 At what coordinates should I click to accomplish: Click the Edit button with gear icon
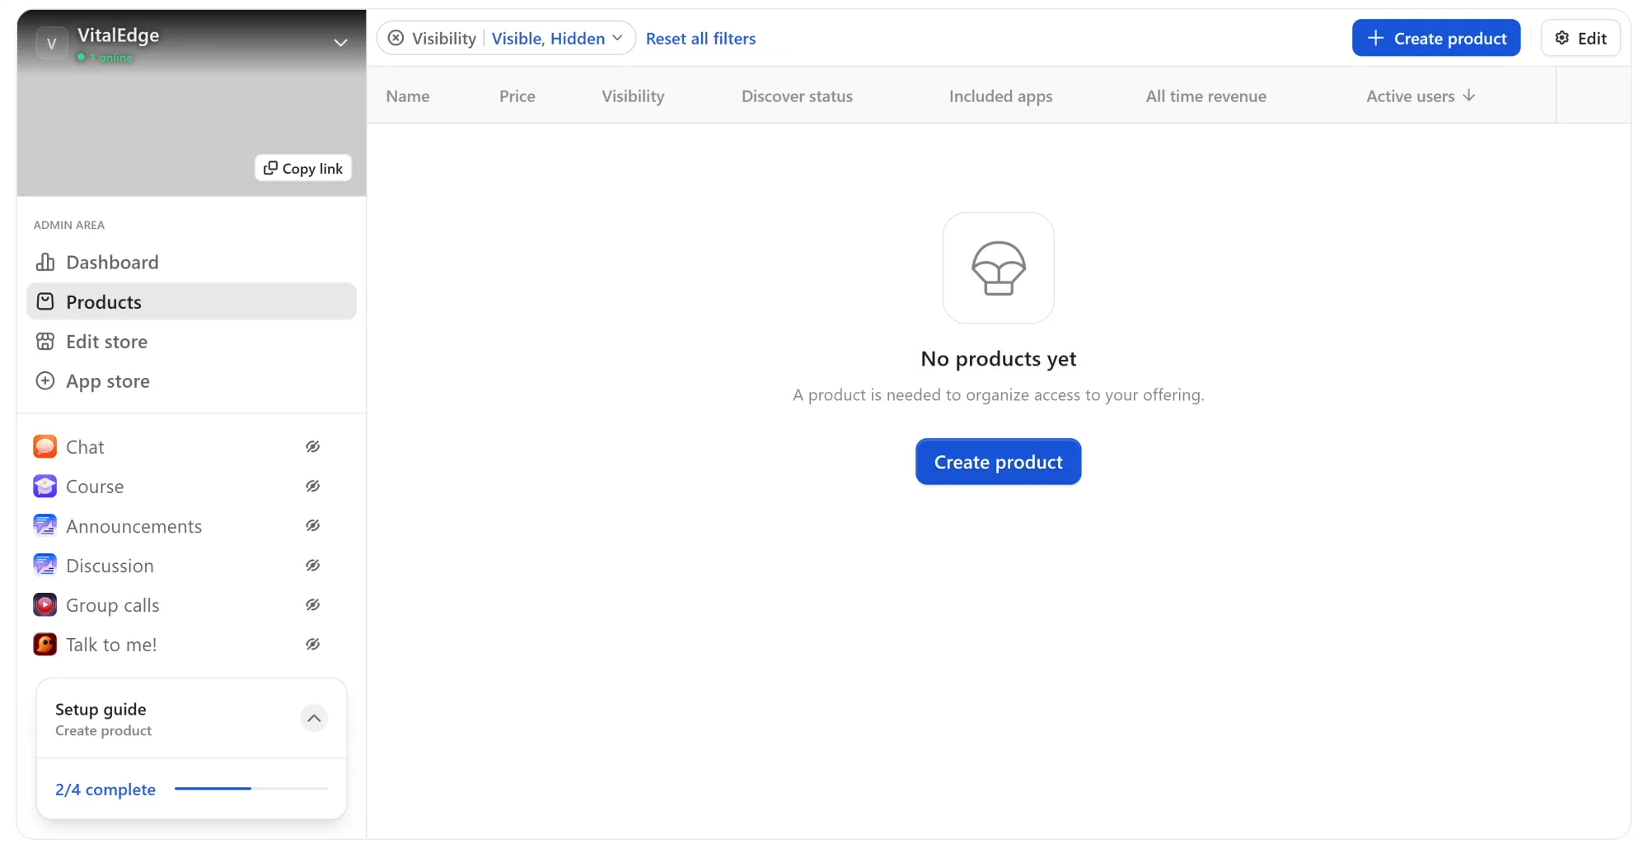1580,38
